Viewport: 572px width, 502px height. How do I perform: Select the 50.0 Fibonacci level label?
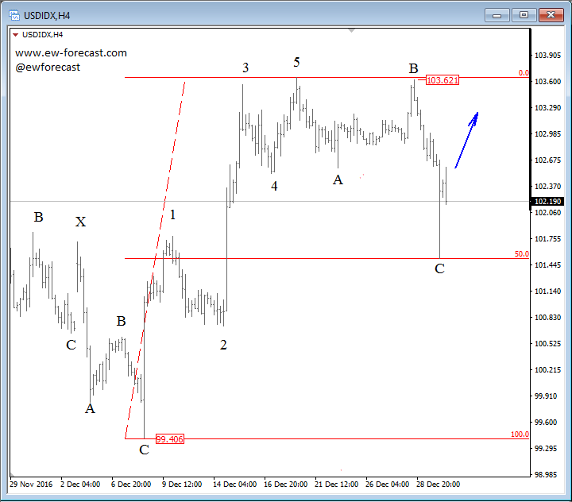(522, 254)
